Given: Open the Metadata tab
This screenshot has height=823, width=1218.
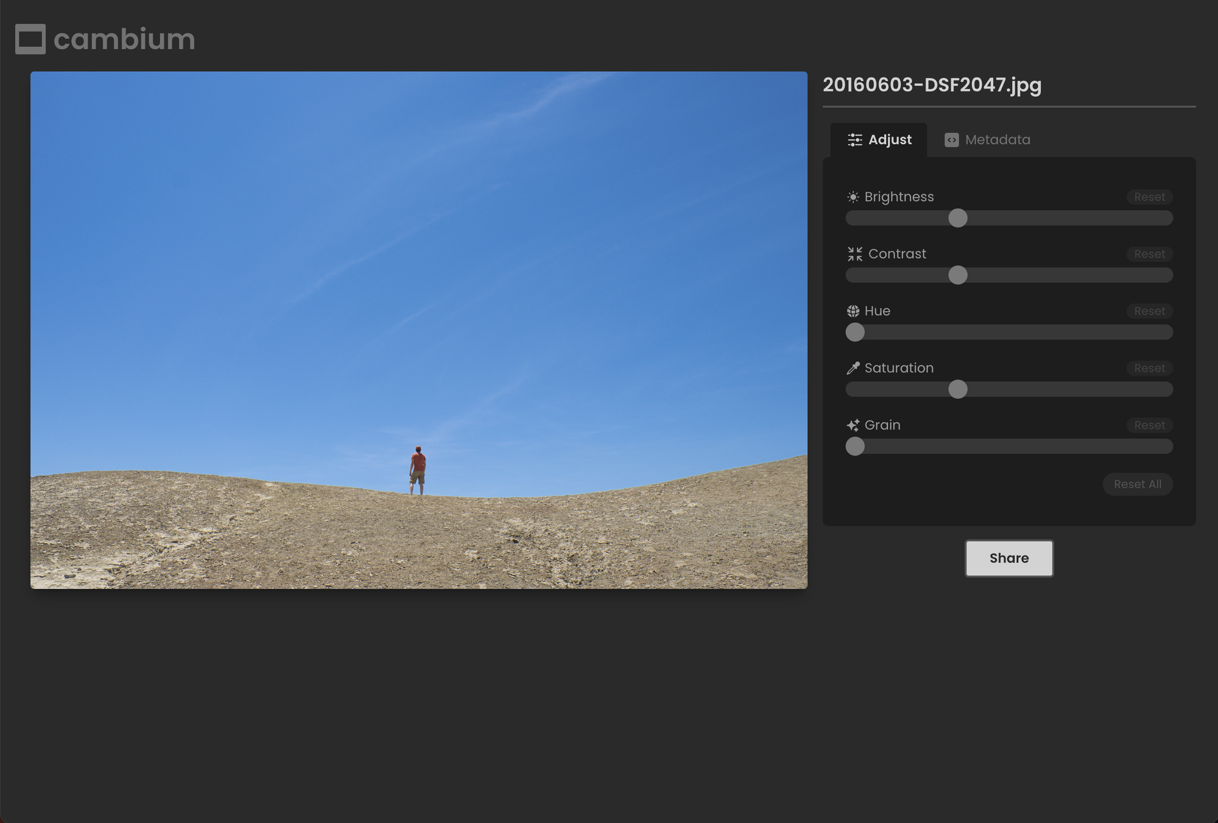Looking at the screenshot, I should [x=987, y=140].
